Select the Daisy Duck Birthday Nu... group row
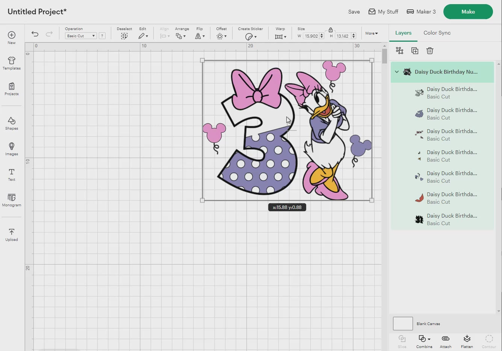The height and width of the screenshot is (351, 502). tap(442, 72)
